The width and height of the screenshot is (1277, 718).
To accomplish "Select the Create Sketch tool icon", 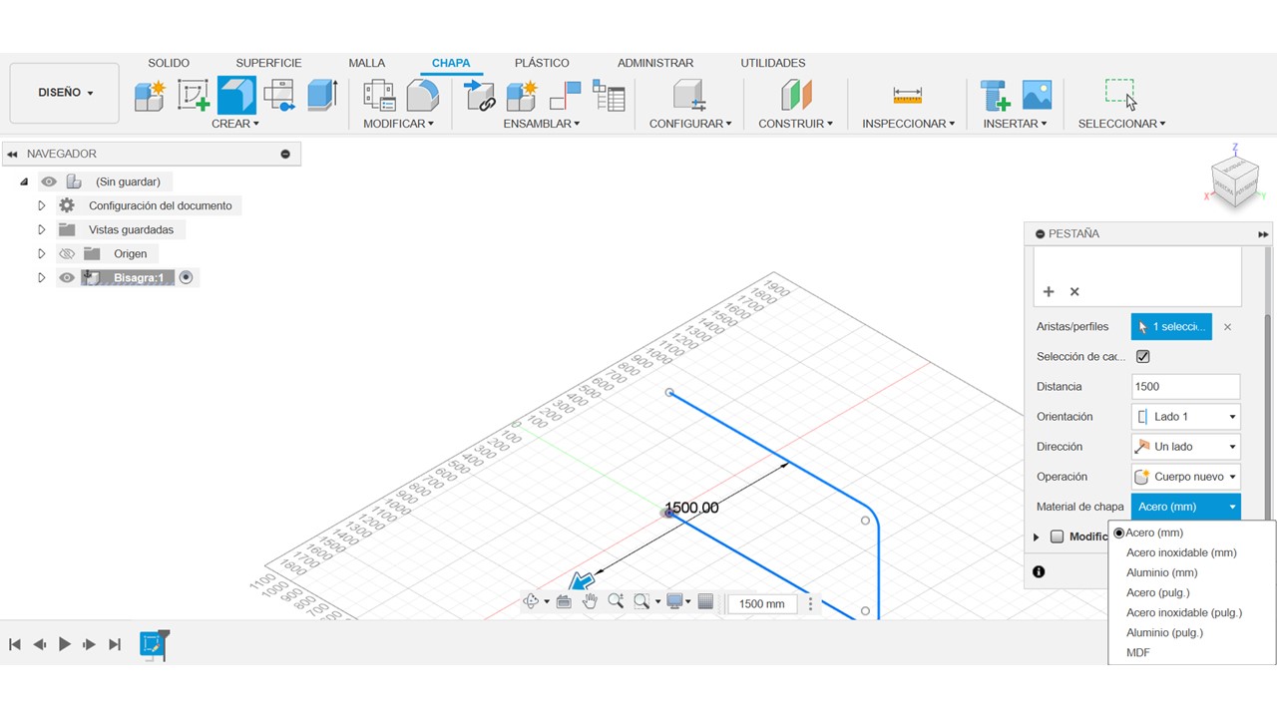I will 194,96.
